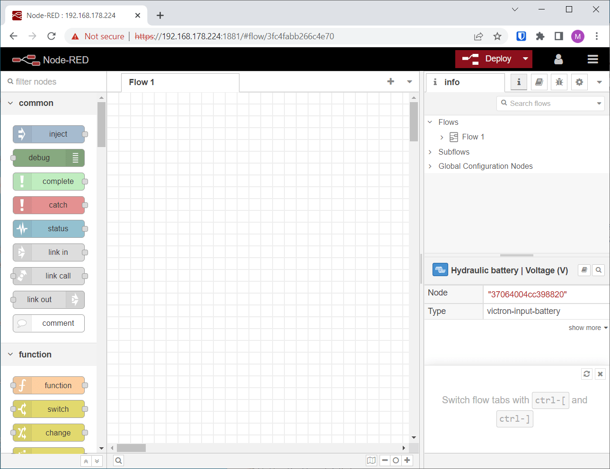The image size is (610, 469).
Task: Expand the Flow 1 tree item
Action: (442, 137)
